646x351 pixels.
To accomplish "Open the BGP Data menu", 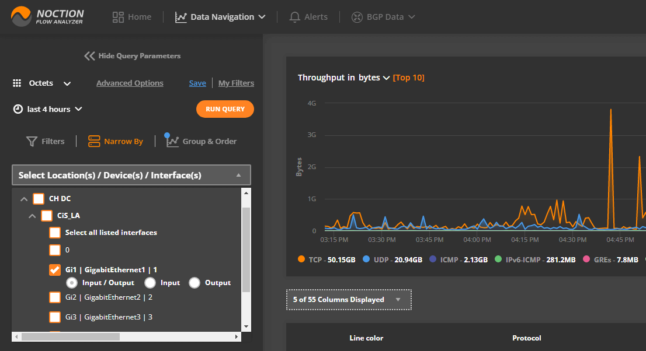I will tap(383, 17).
